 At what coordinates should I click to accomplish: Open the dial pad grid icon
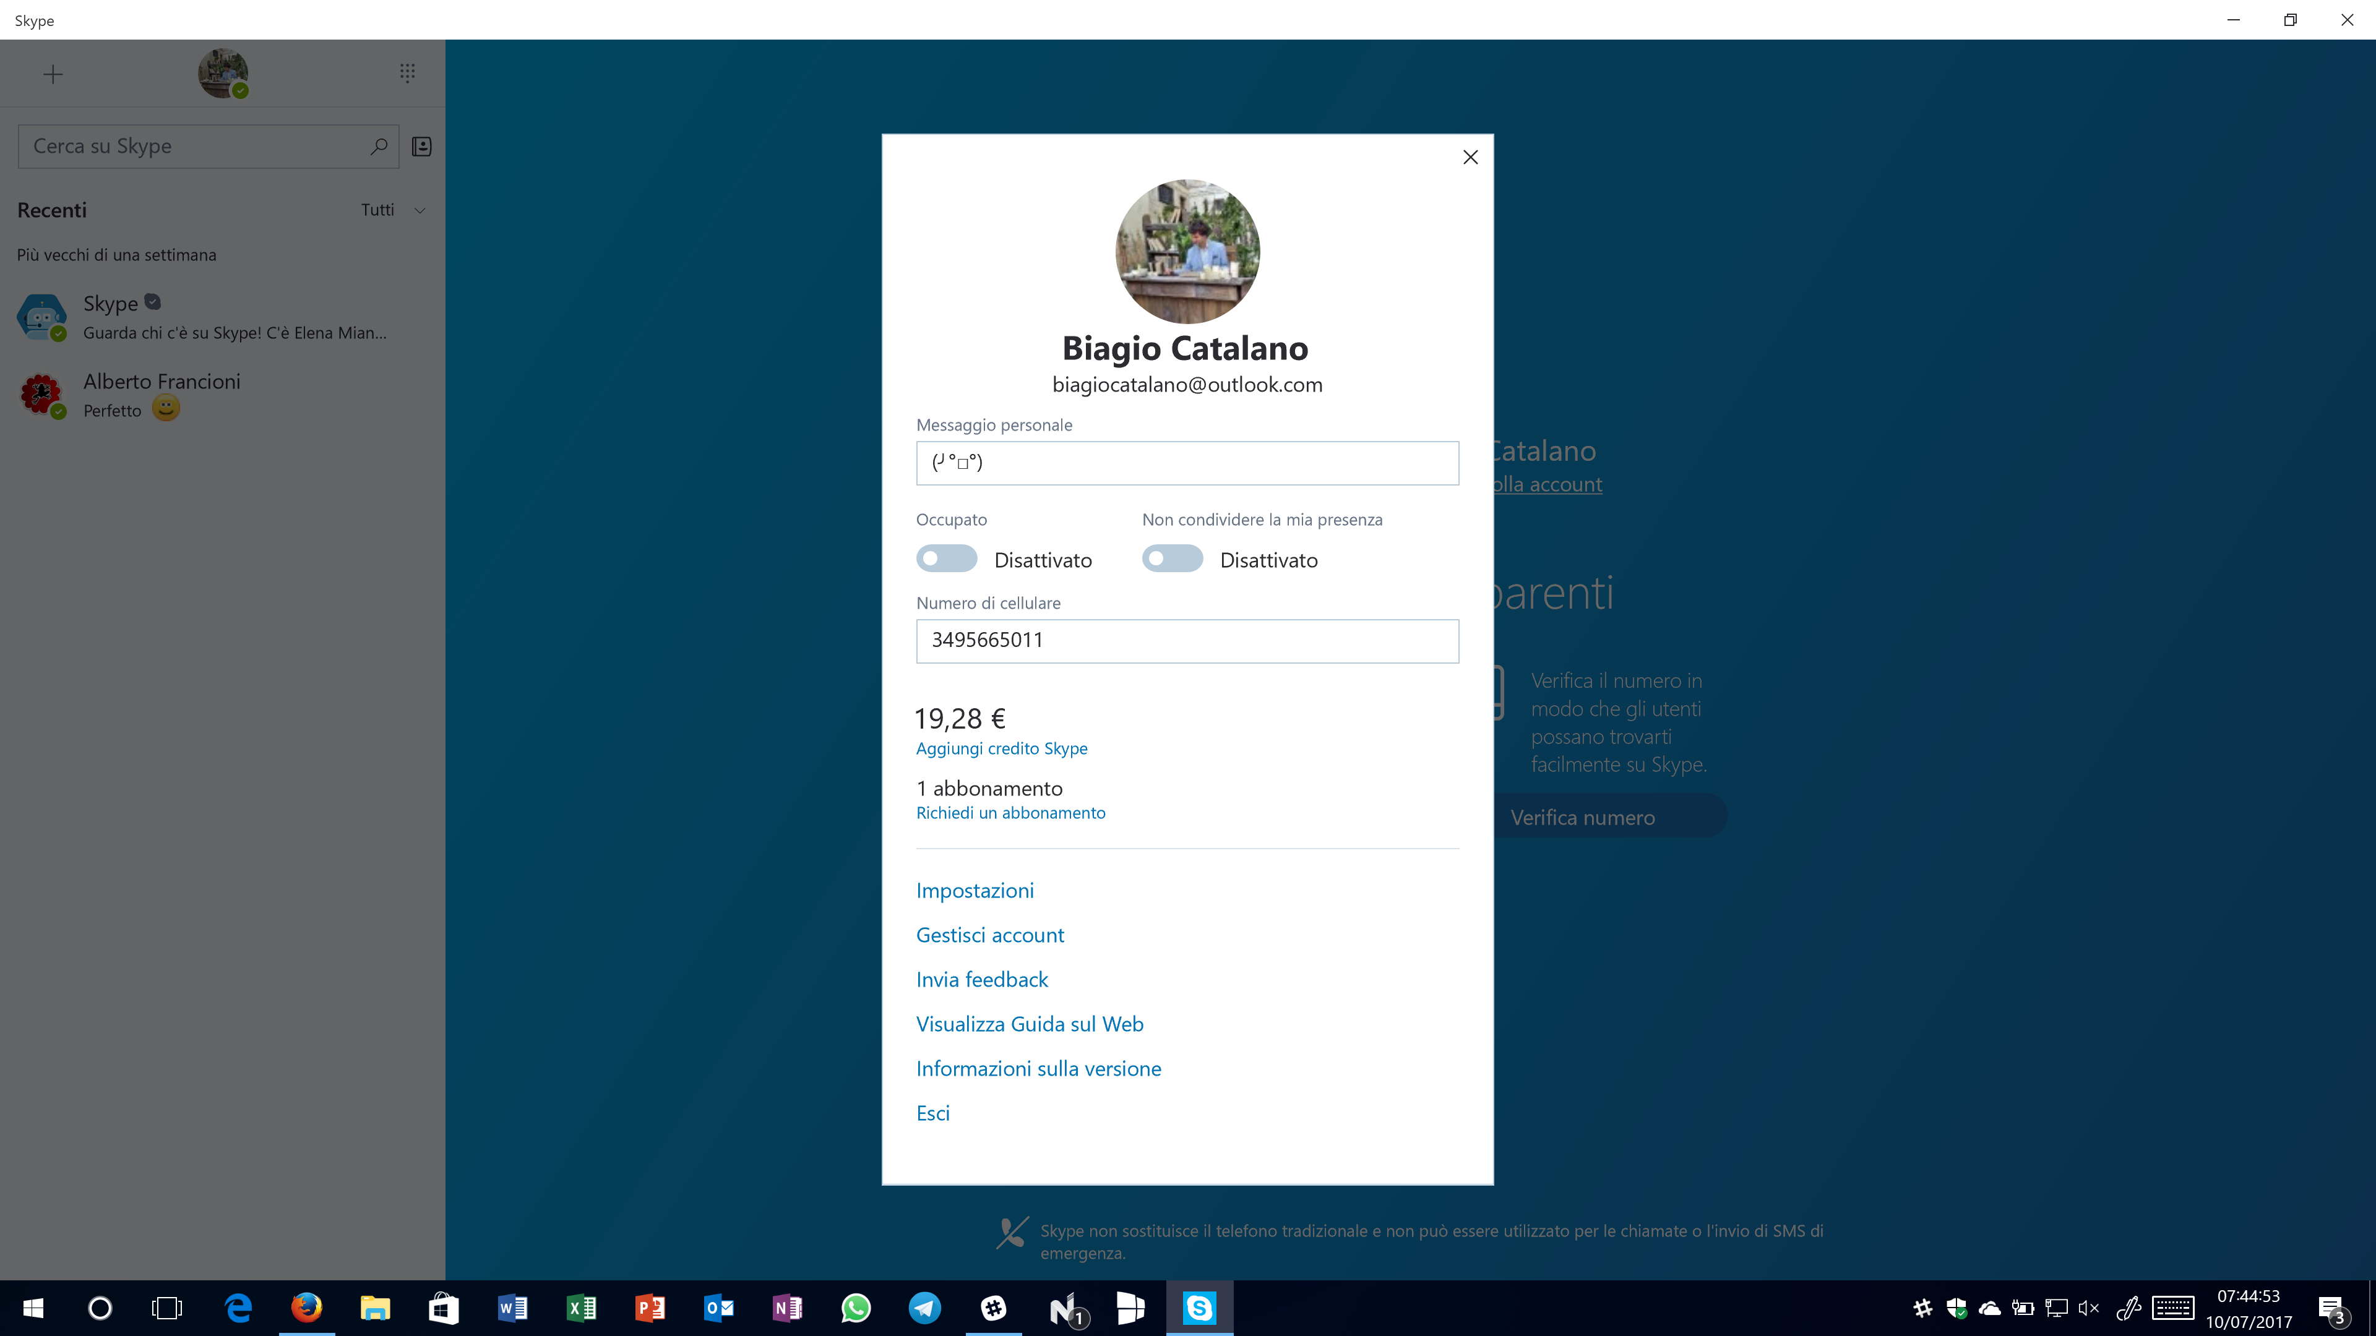point(408,73)
